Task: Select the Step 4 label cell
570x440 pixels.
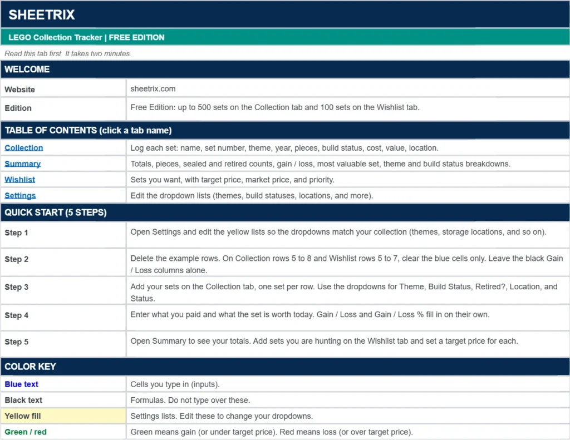Action: pyautogui.click(x=63, y=318)
